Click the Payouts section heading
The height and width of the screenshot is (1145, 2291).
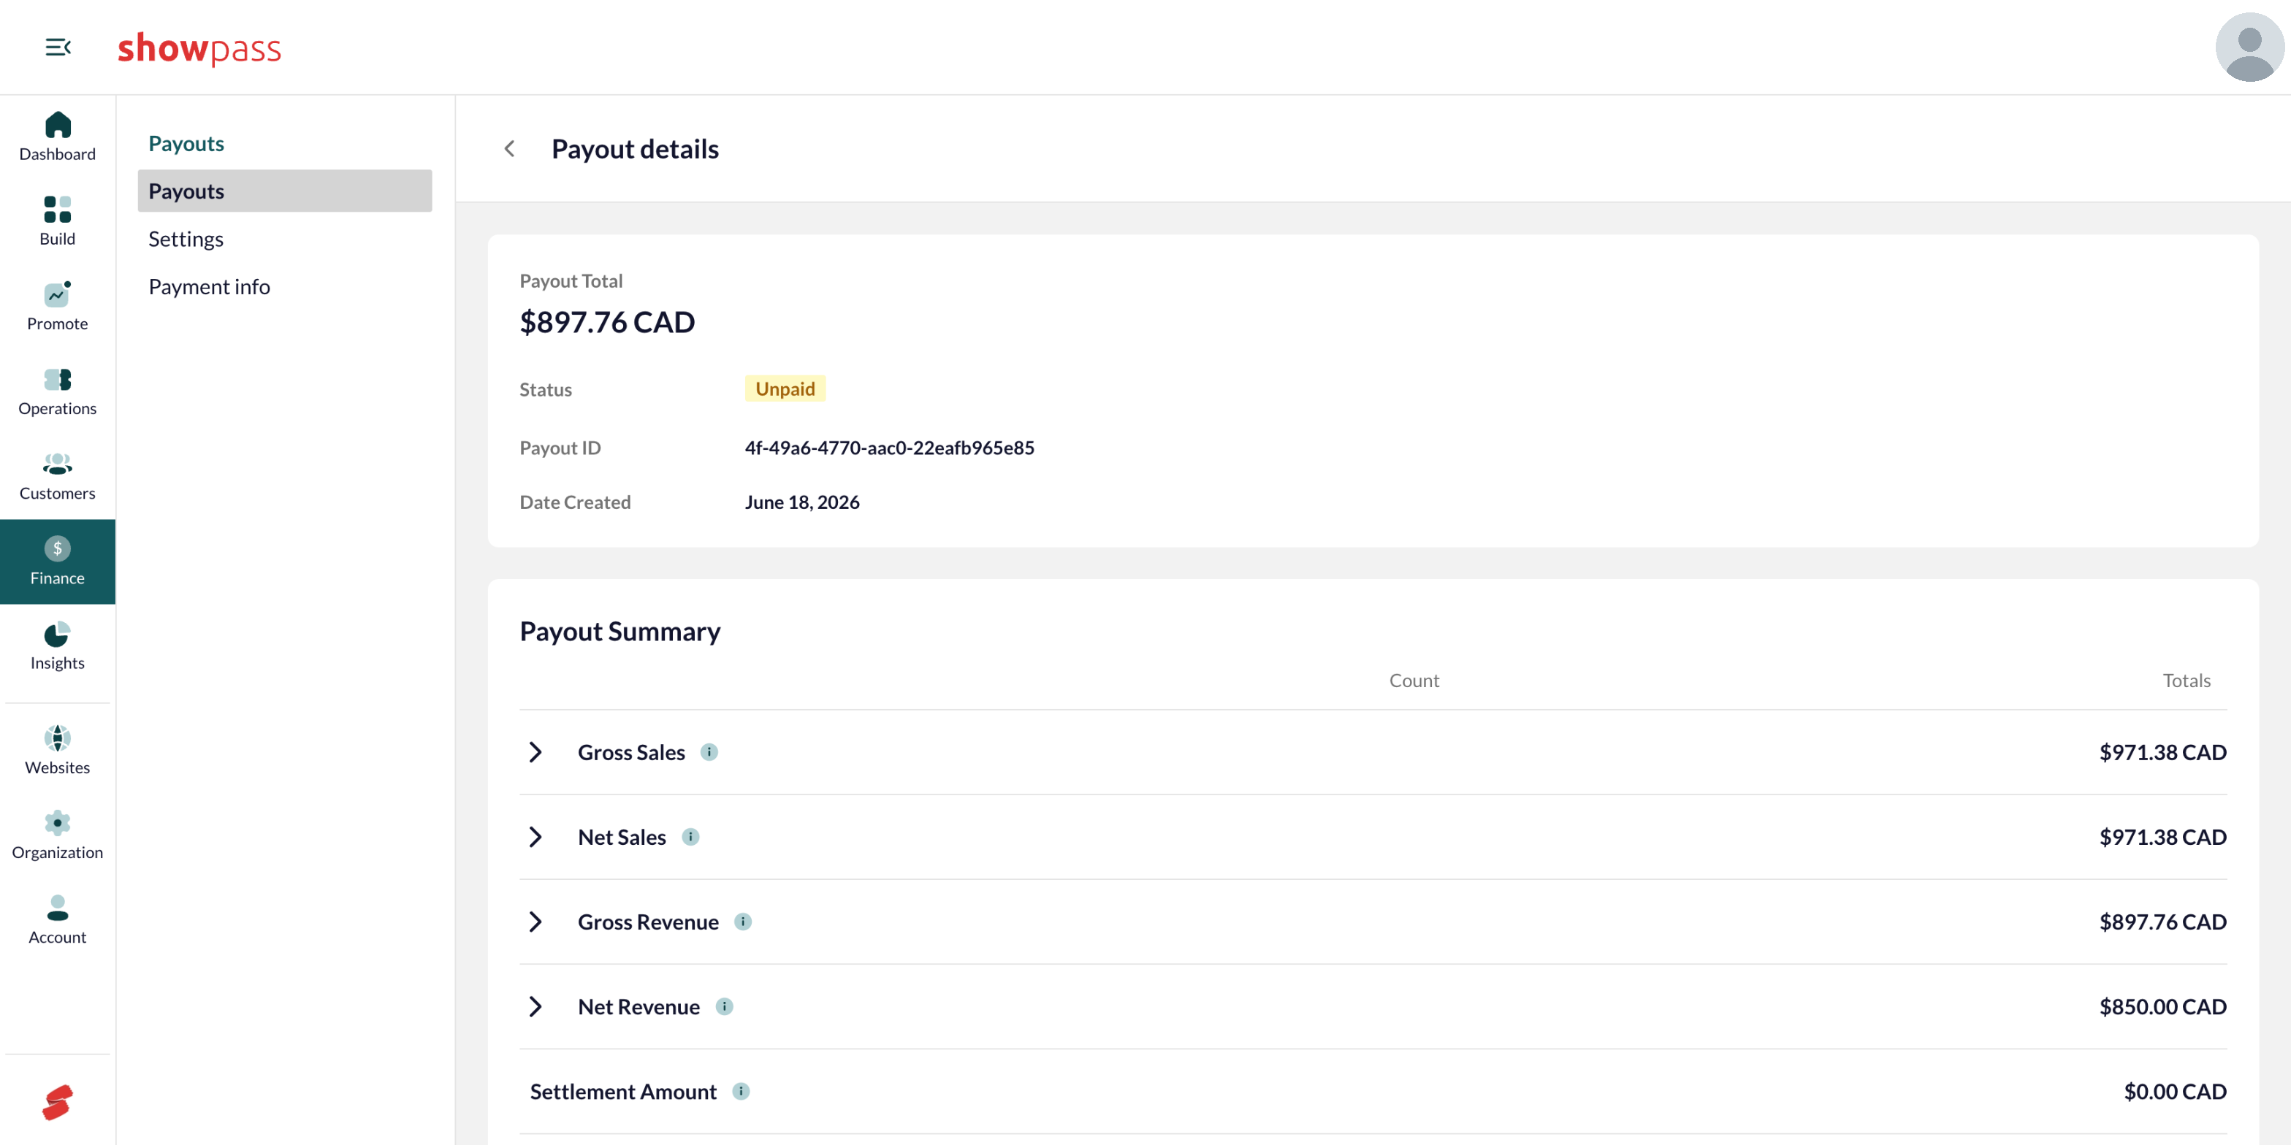pyautogui.click(x=186, y=143)
